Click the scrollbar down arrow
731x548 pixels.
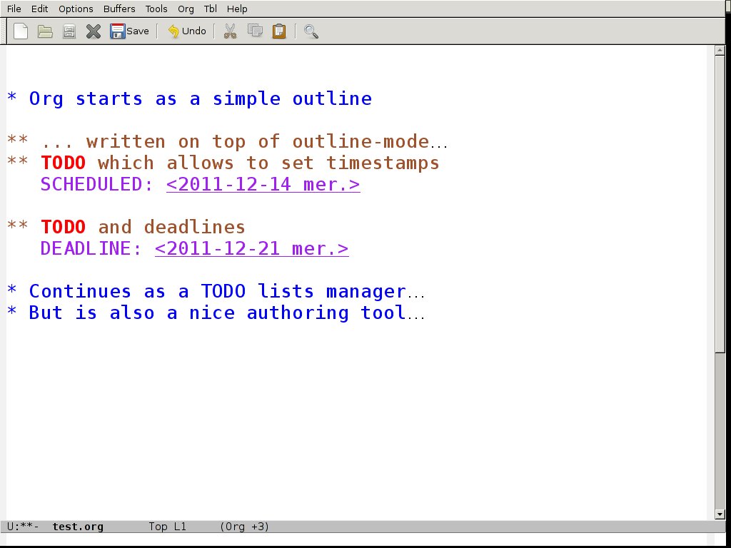720,514
